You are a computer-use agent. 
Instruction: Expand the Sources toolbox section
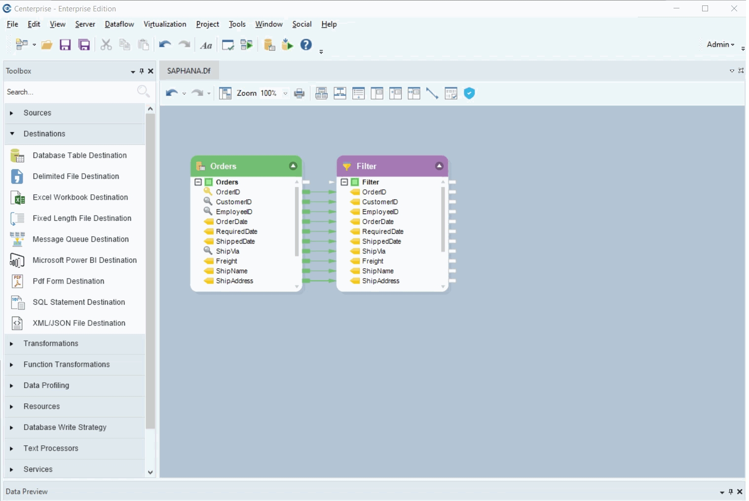tap(37, 113)
